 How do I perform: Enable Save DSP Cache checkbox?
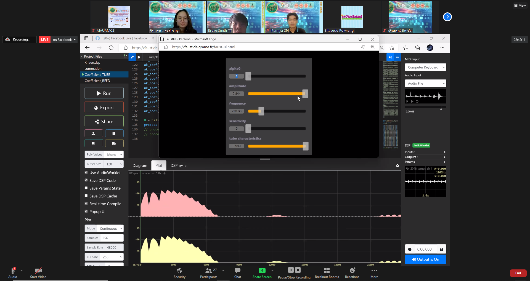86,196
